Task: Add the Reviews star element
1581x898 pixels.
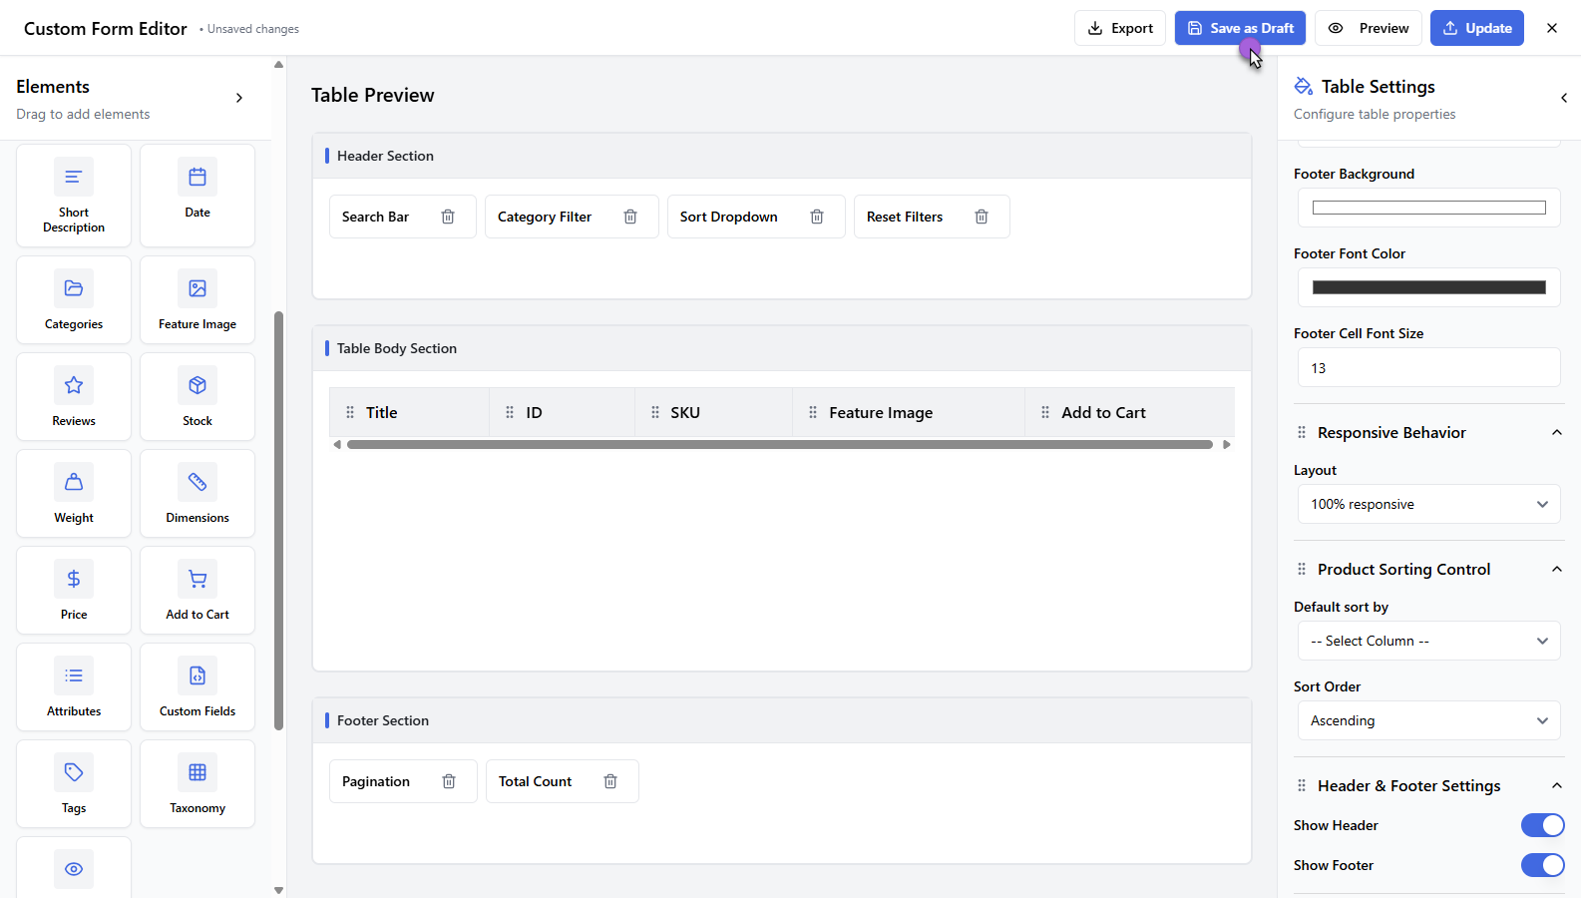Action: coord(74,396)
